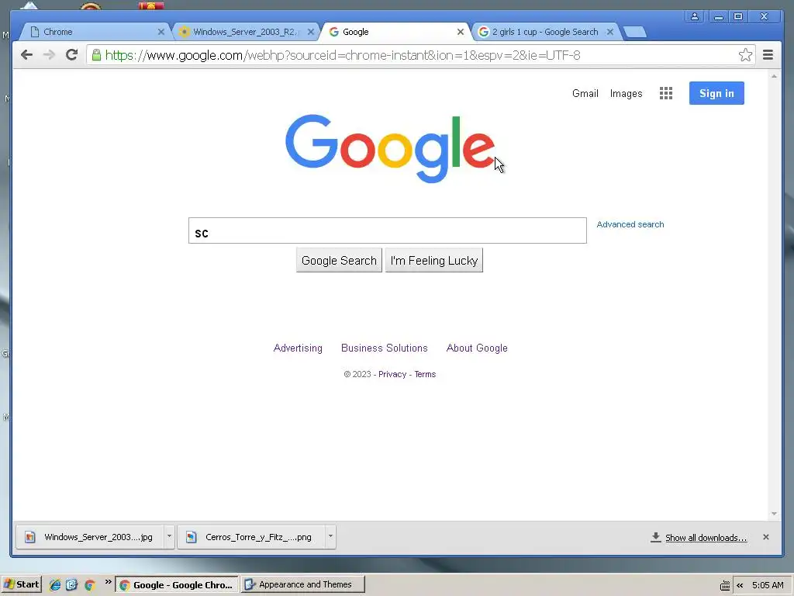Screen dimensions: 794x596
Task: Open Gmail link
Action: 585,93
